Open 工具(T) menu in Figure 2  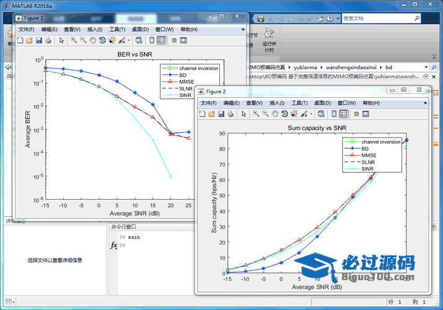(x=299, y=103)
